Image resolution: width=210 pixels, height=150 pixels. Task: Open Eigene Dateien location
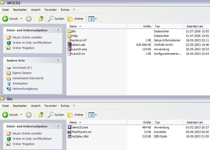click(x=19, y=73)
